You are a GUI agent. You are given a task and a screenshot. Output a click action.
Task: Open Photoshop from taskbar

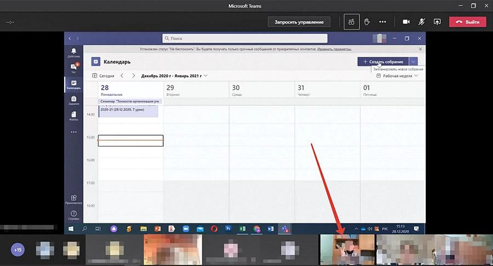point(228,229)
